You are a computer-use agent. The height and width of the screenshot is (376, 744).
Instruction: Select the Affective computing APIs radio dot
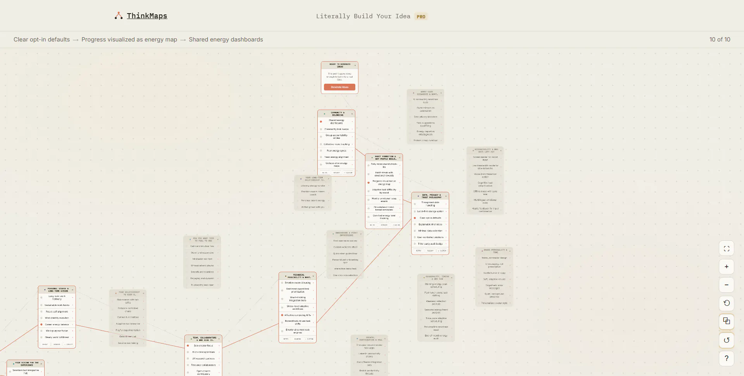pyautogui.click(x=282, y=315)
